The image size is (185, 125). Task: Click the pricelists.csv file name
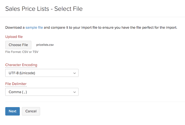pos(45,45)
